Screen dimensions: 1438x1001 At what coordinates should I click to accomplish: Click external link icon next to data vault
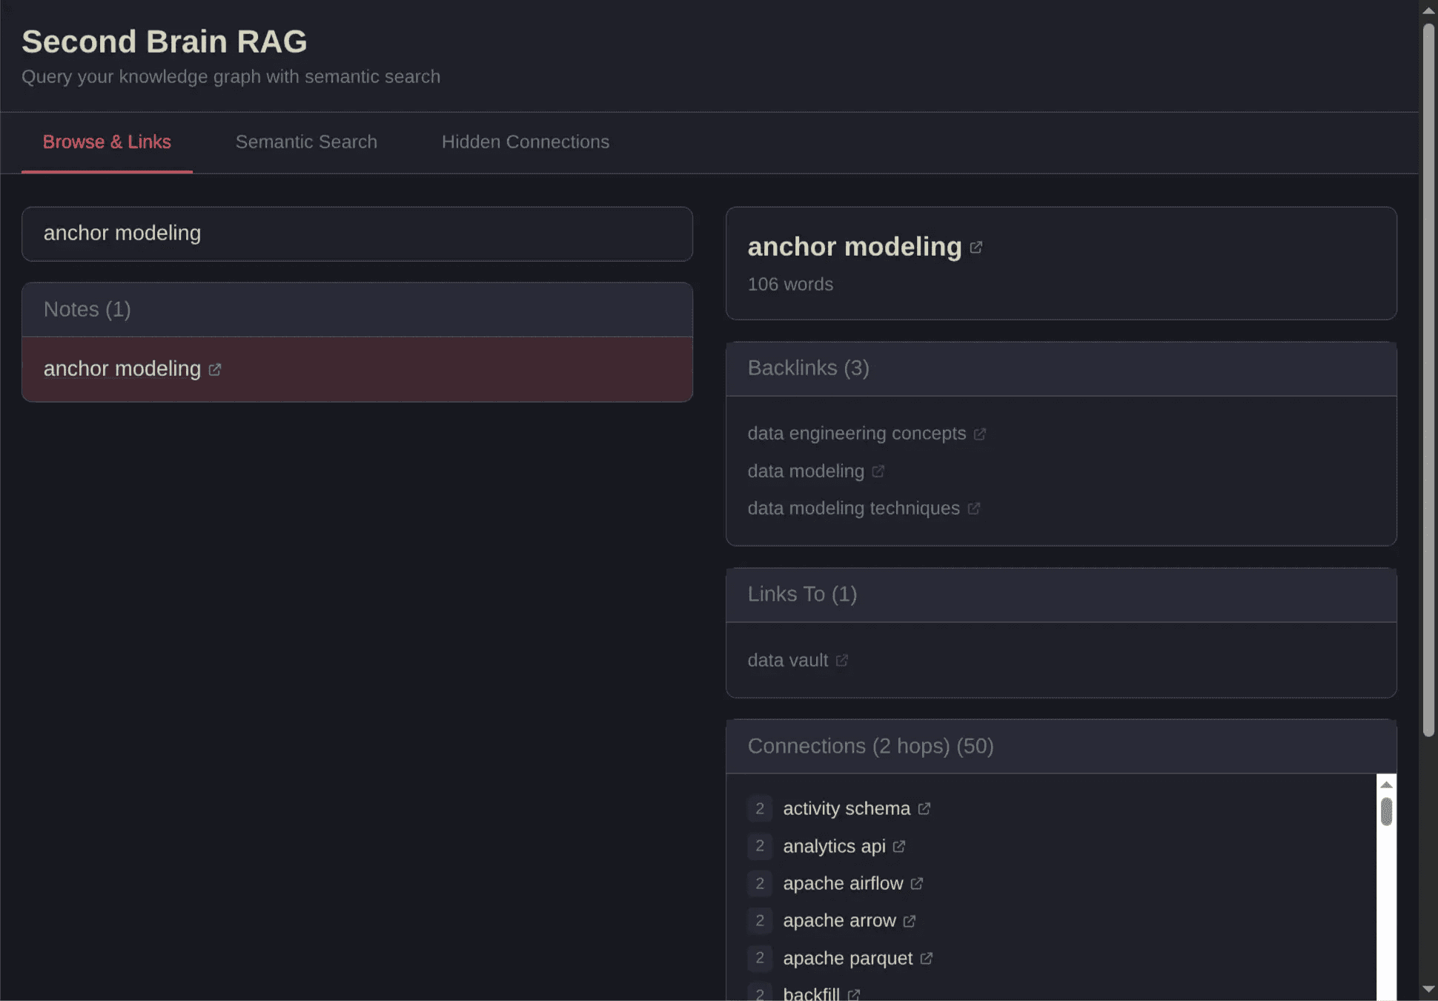click(x=841, y=661)
